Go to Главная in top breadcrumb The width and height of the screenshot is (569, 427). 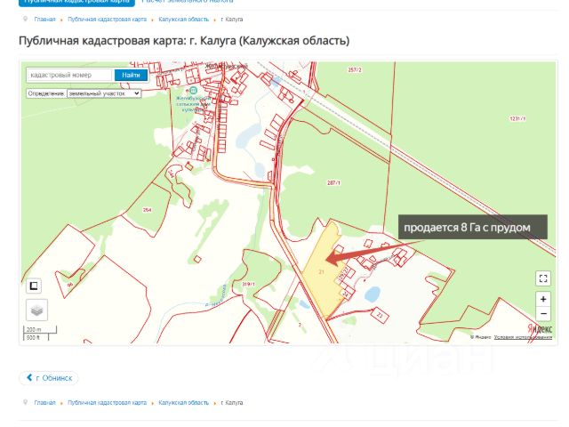click(x=44, y=20)
